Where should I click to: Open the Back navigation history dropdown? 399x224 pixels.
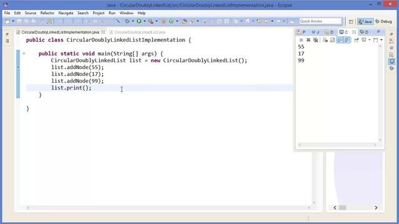(x=272, y=22)
